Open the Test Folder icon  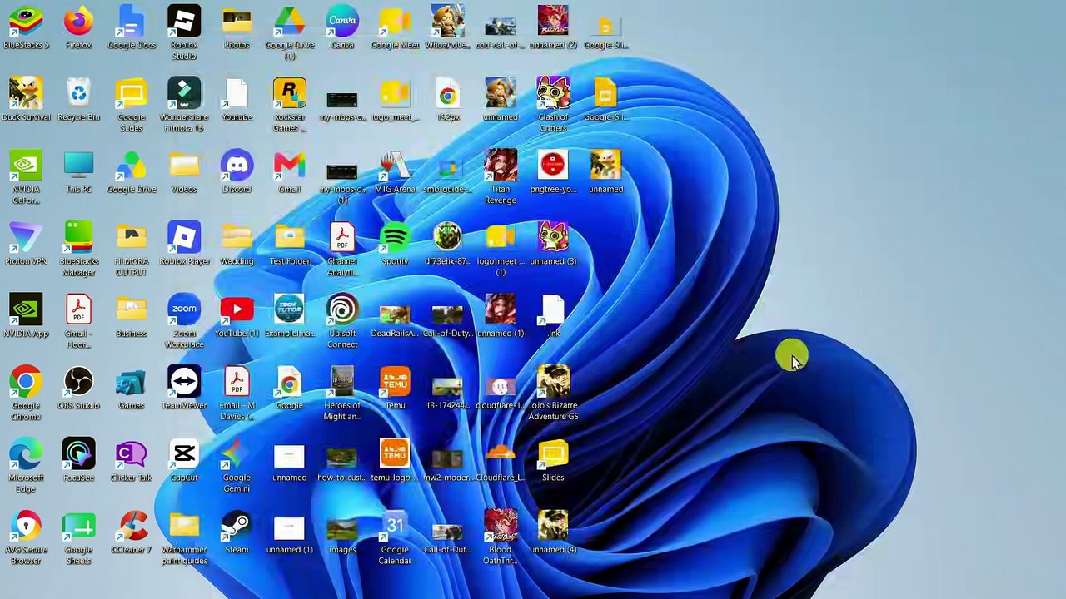[x=290, y=237]
